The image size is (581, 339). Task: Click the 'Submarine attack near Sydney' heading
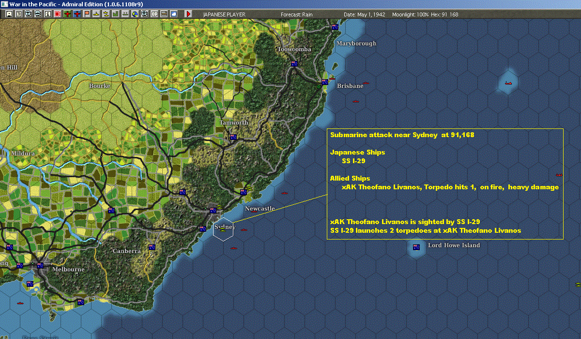click(x=402, y=135)
